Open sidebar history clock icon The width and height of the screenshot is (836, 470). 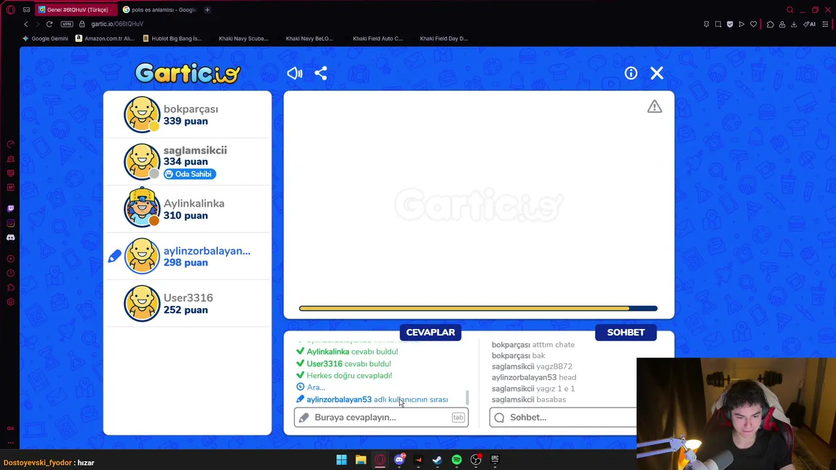pyautogui.click(x=10, y=273)
